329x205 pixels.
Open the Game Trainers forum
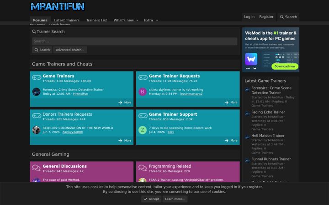(x=58, y=76)
